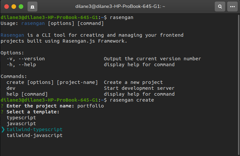Click the "Usage:" line's blue rasengan word

(33, 23)
